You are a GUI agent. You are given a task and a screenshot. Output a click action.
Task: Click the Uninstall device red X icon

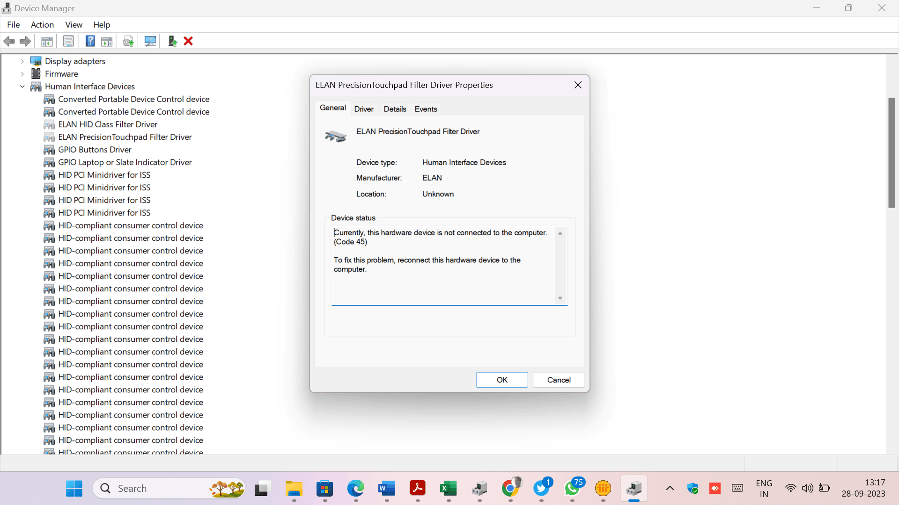[x=188, y=41]
